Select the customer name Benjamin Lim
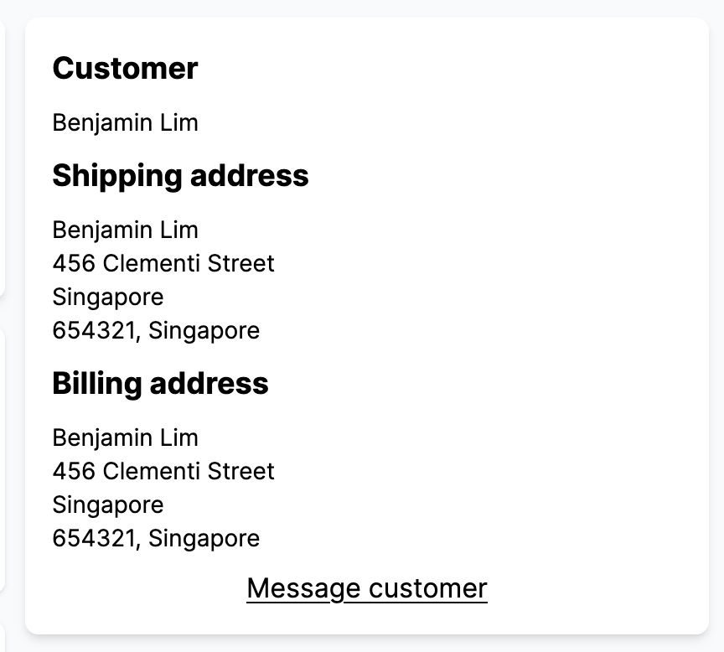Viewport: 724px width, 652px height. (x=125, y=122)
